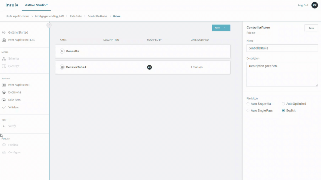Image resolution: width=321 pixels, height=180 pixels.
Task: Collapse the left sidebar panel
Action: (49, 25)
